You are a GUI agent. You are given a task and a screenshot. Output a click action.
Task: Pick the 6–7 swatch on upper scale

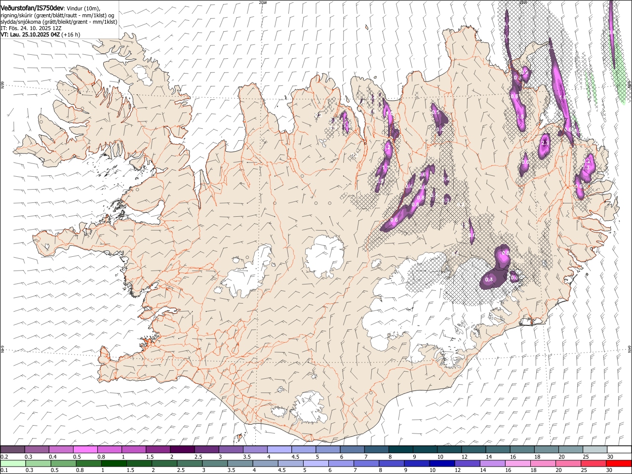pos(352,449)
